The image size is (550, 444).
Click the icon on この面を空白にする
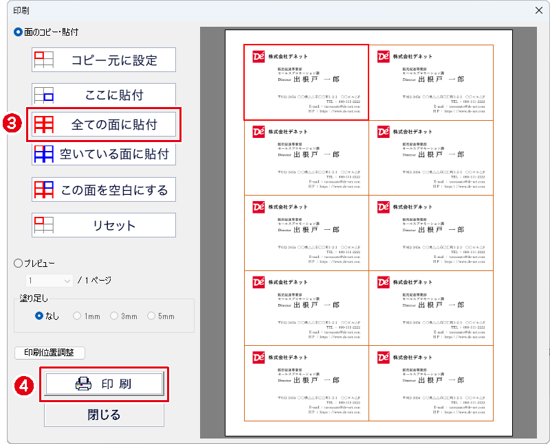coord(44,189)
